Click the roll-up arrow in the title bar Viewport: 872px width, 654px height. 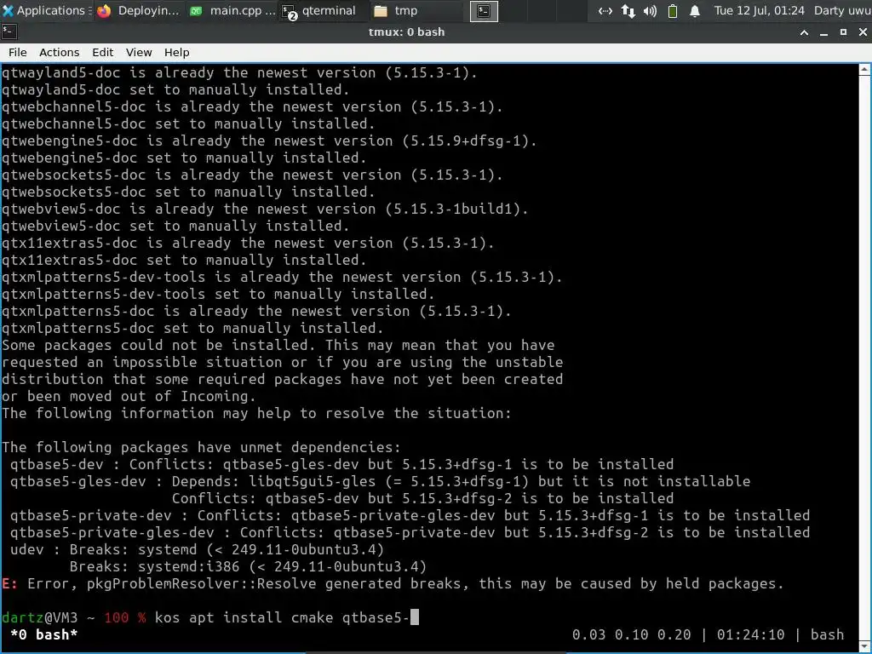(x=804, y=32)
